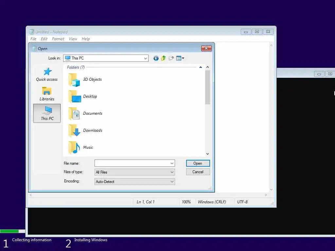Grab the Open dialog resize grip

click(x=210, y=188)
